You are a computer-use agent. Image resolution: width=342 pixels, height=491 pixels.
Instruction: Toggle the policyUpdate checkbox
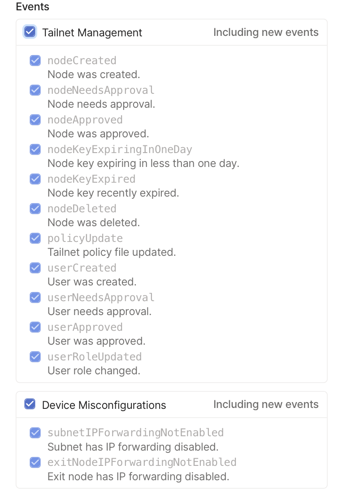pos(35,238)
